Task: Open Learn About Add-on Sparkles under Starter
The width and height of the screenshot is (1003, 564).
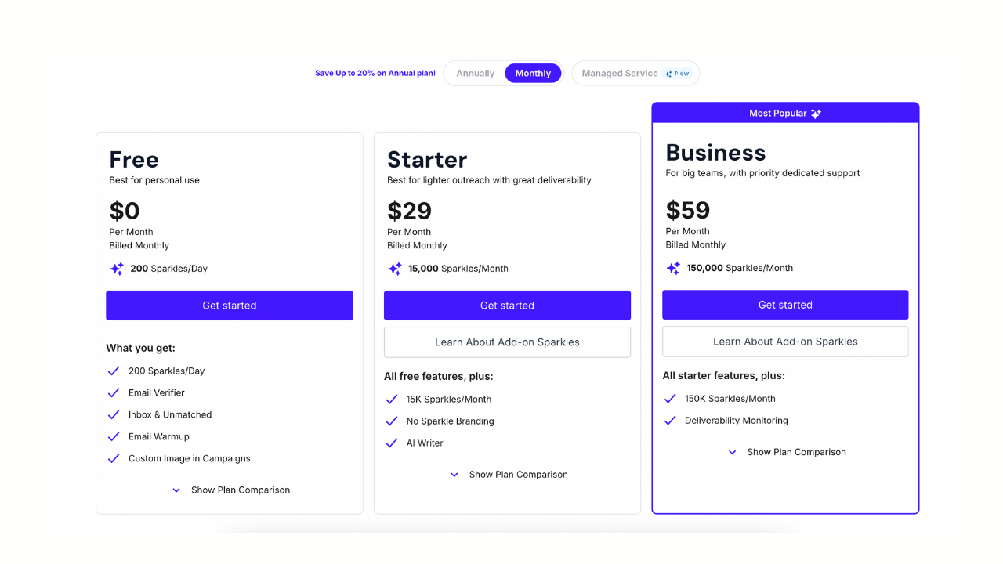Action: [507, 342]
